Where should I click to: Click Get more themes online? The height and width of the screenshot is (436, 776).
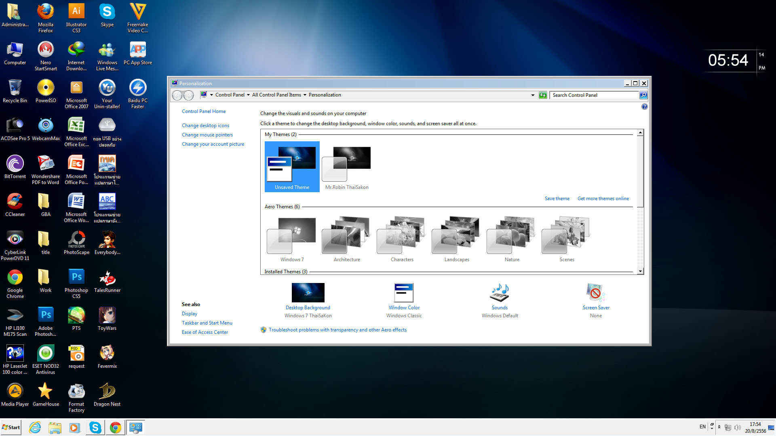[603, 199]
